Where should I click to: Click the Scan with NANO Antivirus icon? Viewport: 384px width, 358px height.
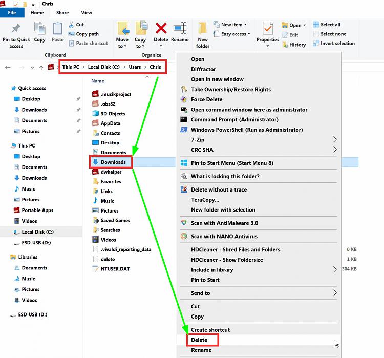(184, 236)
